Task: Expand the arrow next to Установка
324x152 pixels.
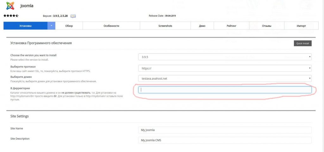Action: tap(52, 26)
